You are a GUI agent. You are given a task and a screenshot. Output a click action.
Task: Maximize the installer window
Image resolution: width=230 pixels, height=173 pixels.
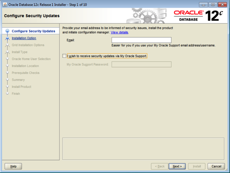click(x=213, y=5)
